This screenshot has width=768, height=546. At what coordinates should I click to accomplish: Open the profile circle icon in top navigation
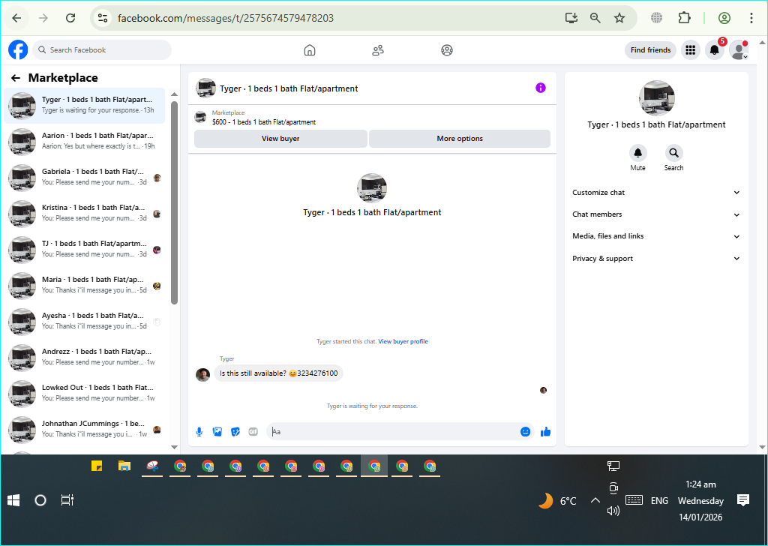447,50
